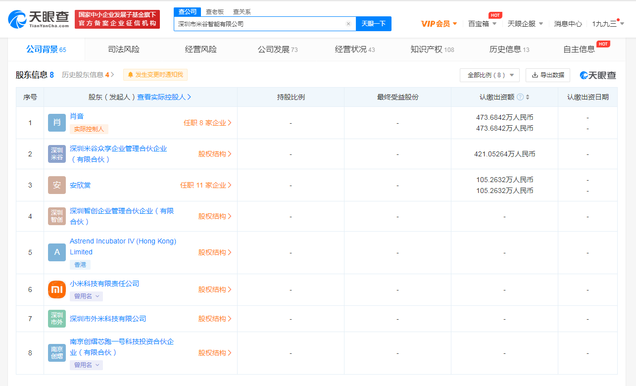The image size is (636, 386).
Task: Open 消息中心 in the header
Action: (568, 24)
